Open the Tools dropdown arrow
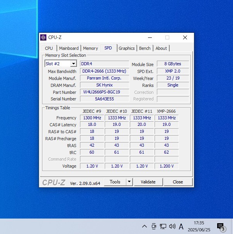Viewport: 233px width, 234px height. (129, 182)
